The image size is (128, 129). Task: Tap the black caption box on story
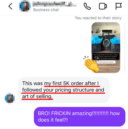point(106,56)
